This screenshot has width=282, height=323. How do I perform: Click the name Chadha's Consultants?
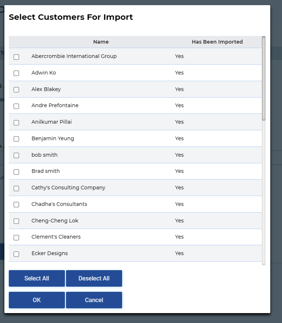(x=59, y=204)
